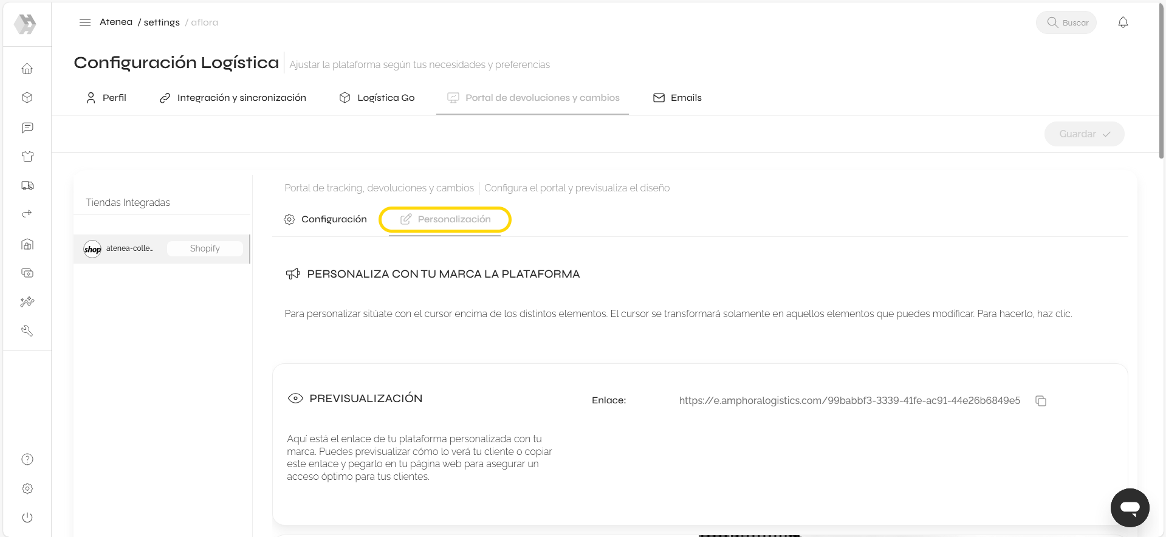
Task: Select the atenea-colle Shopify store
Action: tap(162, 248)
